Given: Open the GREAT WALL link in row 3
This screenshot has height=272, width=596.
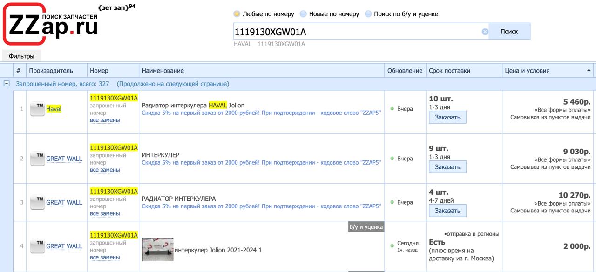Looking at the screenshot, I should click(x=64, y=202).
